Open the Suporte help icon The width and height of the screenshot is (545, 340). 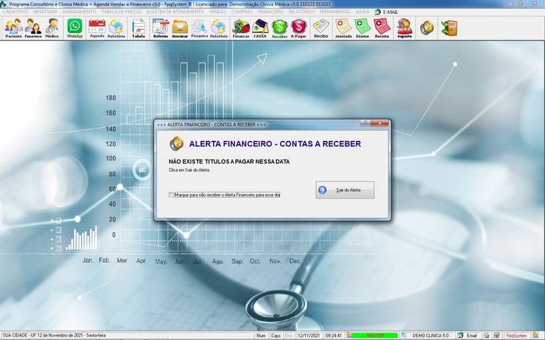pyautogui.click(x=405, y=28)
